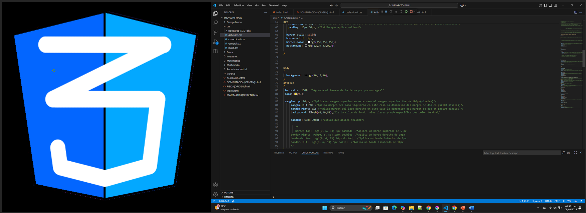Viewport: 586px width, 213px height.
Task: Switch to the PORTS panel tab
Action: tap(341, 153)
